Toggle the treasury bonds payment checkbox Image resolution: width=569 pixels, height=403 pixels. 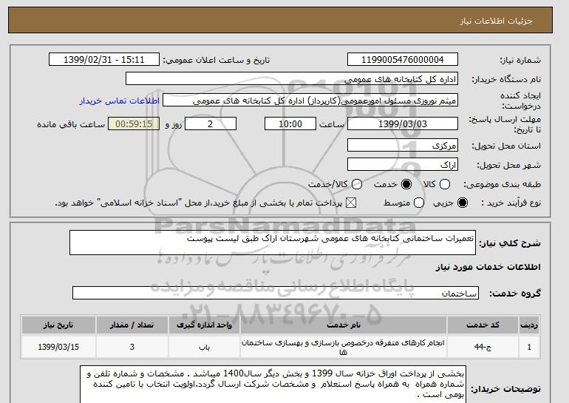coord(350,203)
